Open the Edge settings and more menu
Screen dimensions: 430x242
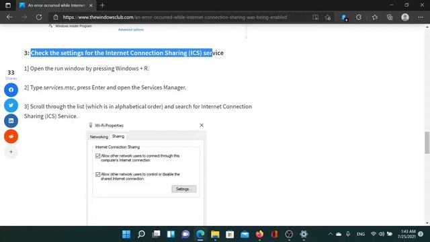421,17
